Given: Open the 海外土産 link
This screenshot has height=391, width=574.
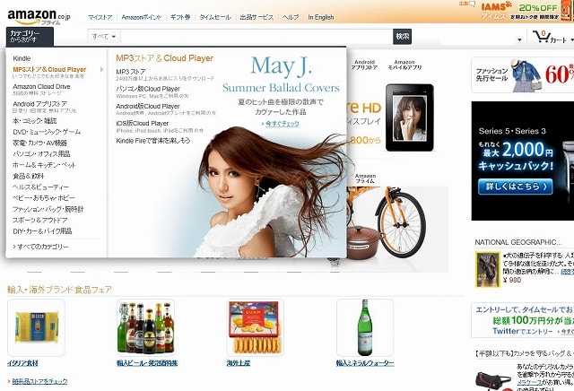Looking at the screenshot, I should click(239, 363).
